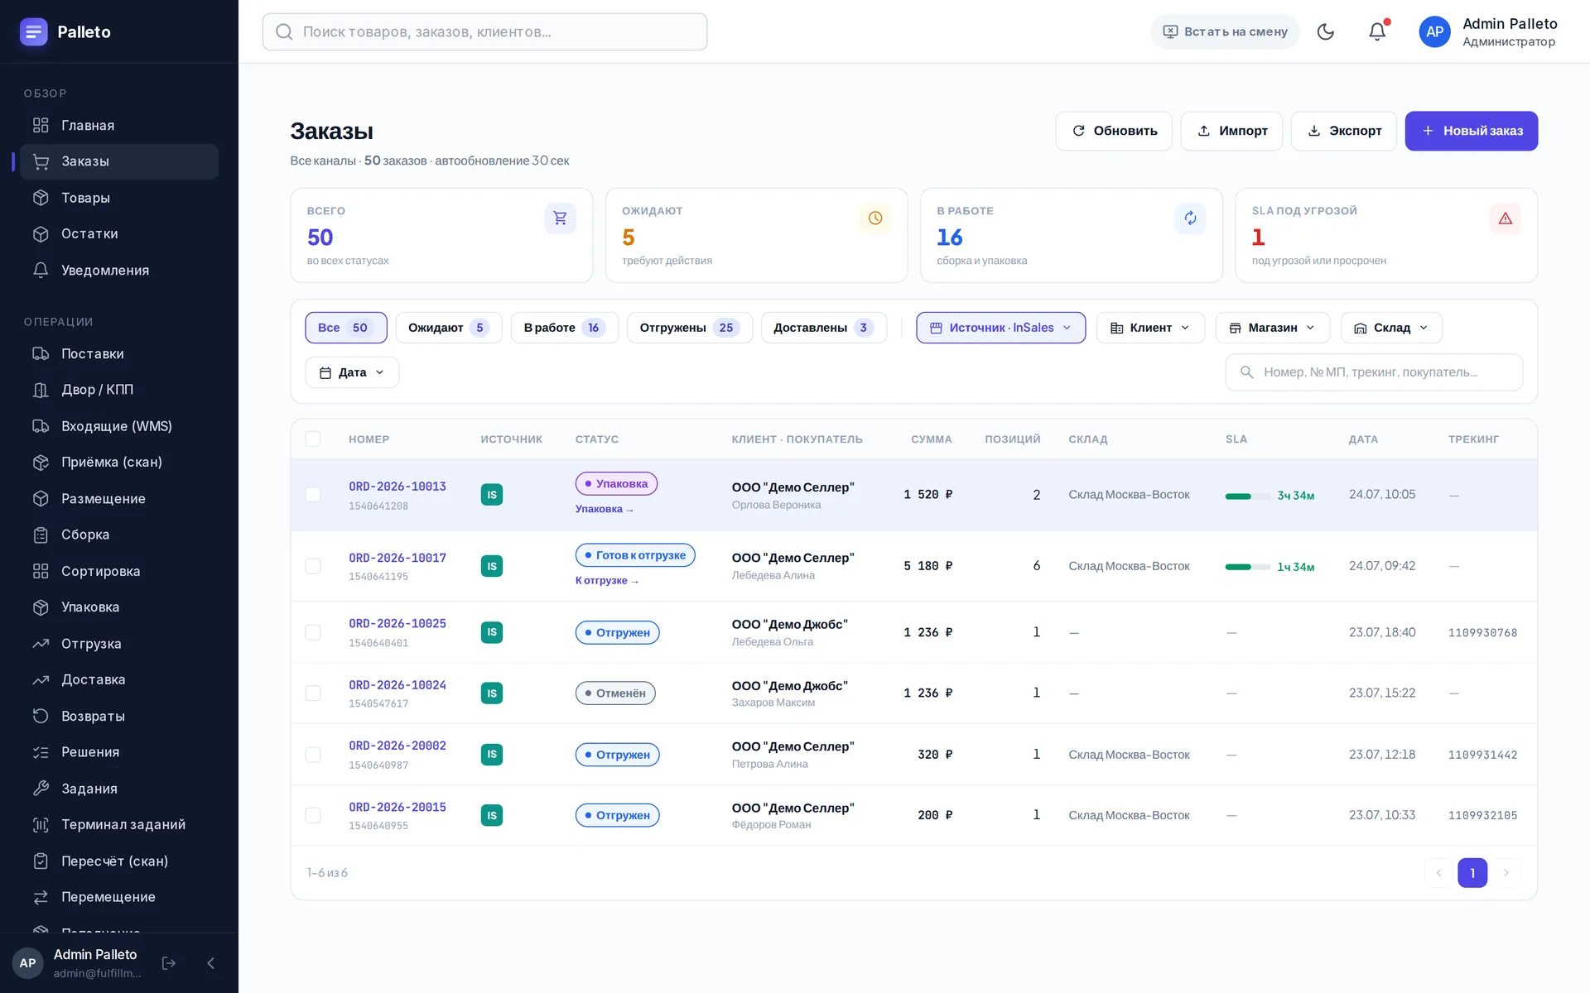This screenshot has width=1590, height=993.
Task: Click InSales source badge for ORD-2026-10025
Action: (492, 632)
